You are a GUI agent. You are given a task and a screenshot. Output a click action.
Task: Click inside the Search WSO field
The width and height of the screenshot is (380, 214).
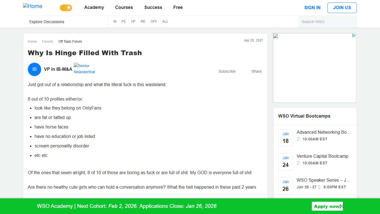(328, 21)
